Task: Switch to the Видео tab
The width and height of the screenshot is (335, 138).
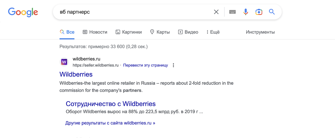Action: click(188, 32)
